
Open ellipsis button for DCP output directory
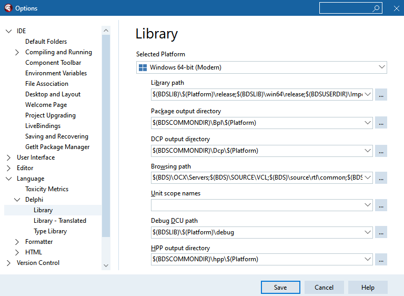coord(381,151)
